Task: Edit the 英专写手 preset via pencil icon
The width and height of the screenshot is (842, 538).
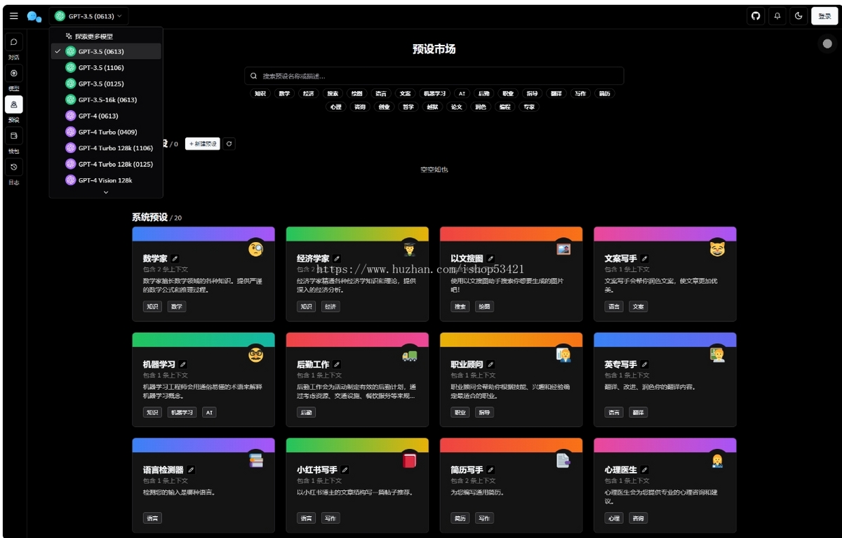Action: 645,365
